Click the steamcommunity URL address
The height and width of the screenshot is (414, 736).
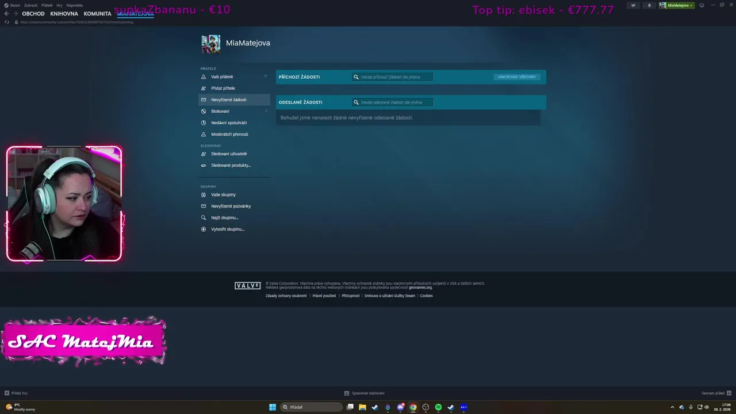(x=76, y=22)
